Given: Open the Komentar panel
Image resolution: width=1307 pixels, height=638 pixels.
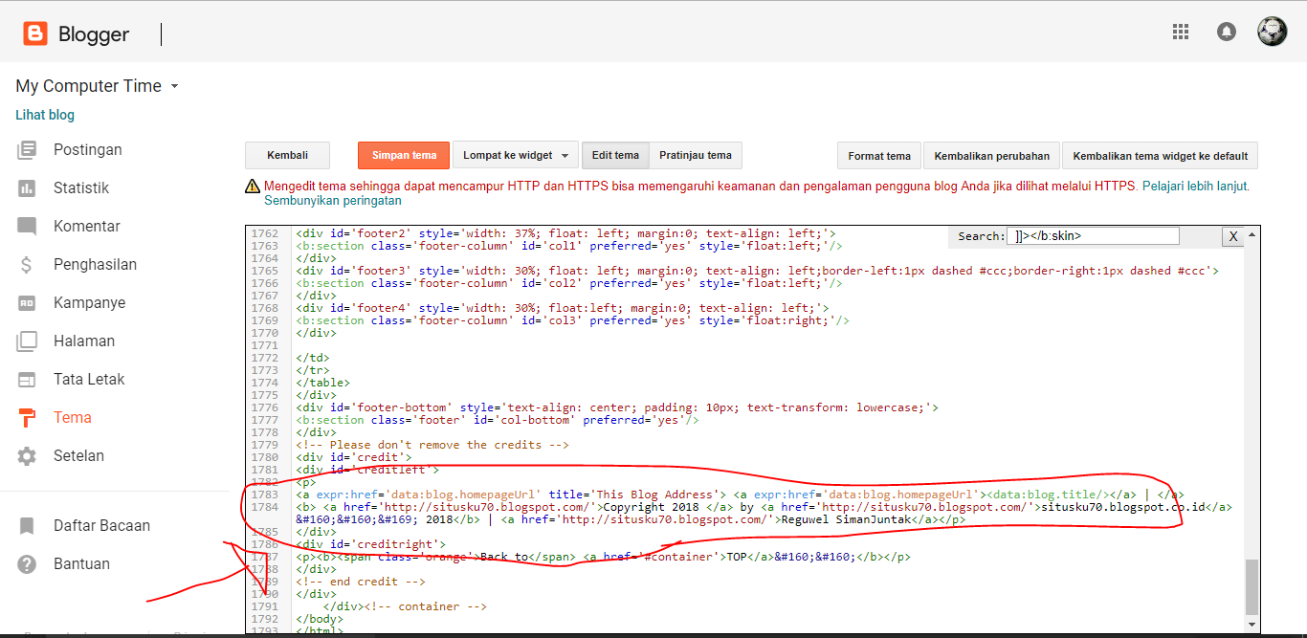Looking at the screenshot, I should pyautogui.click(x=84, y=226).
